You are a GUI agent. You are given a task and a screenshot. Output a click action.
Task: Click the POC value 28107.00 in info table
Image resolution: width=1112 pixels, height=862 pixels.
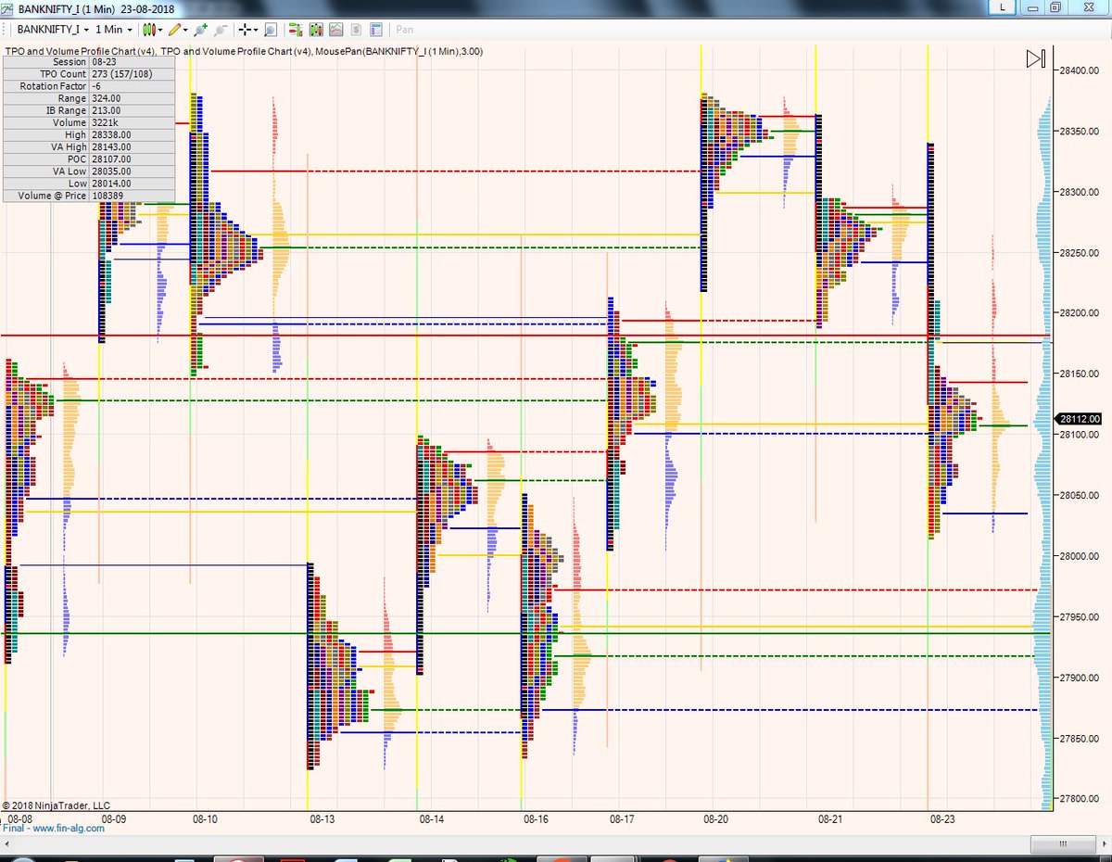(x=112, y=158)
